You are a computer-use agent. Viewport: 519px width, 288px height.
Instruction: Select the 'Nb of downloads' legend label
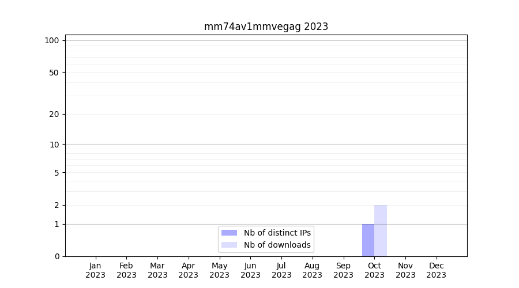click(277, 245)
